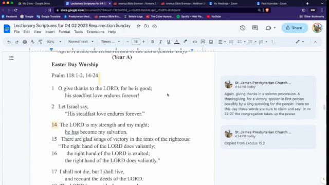Print the document
The image size is (329, 185).
pos(25,42)
